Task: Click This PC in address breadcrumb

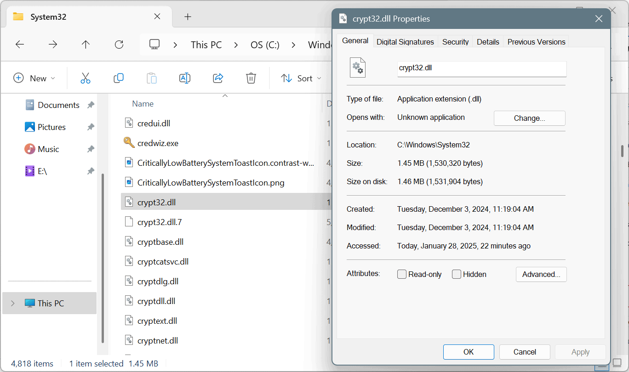Action: click(206, 45)
